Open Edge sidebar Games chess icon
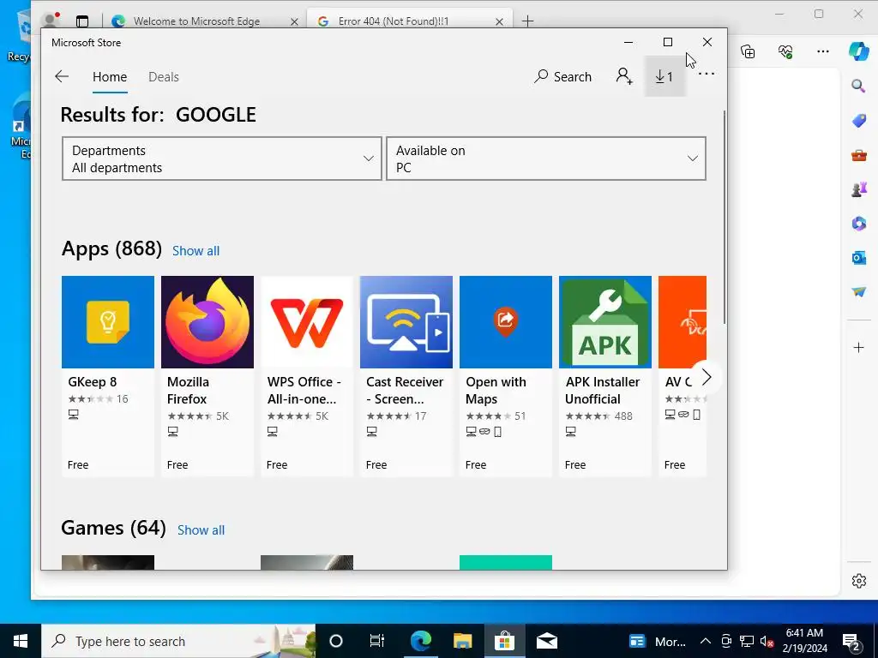Screen dimensions: 878x658 [858, 189]
